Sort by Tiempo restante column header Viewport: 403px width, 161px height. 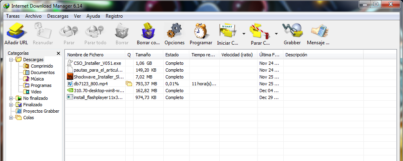tap(204, 55)
